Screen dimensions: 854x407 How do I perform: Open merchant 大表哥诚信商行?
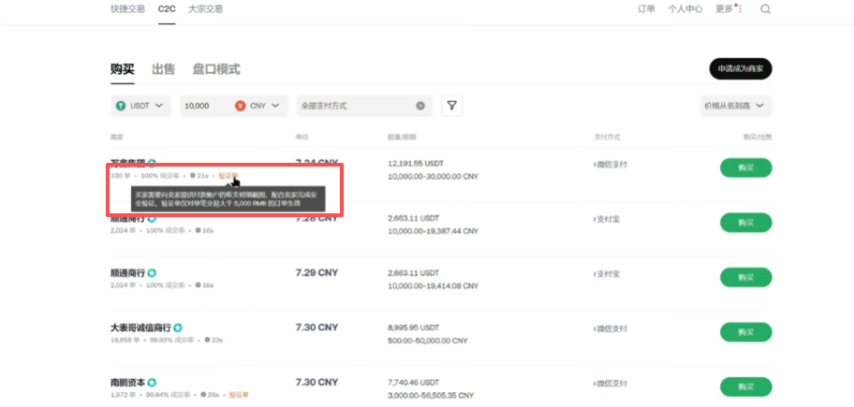coord(140,327)
